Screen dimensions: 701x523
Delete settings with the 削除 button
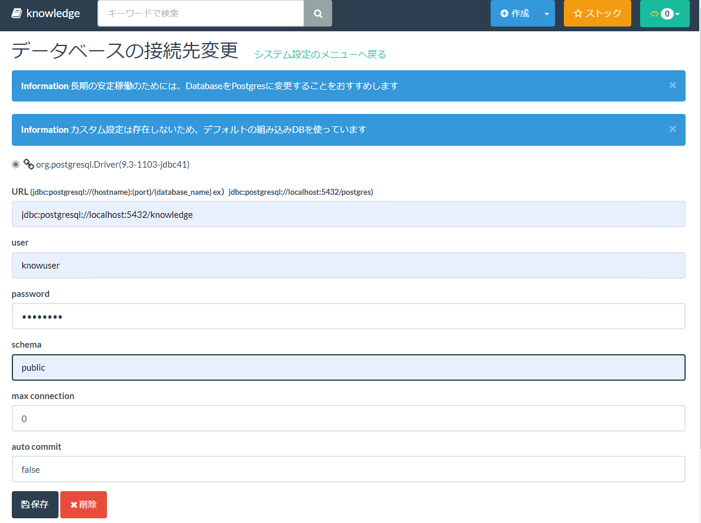[x=83, y=505]
